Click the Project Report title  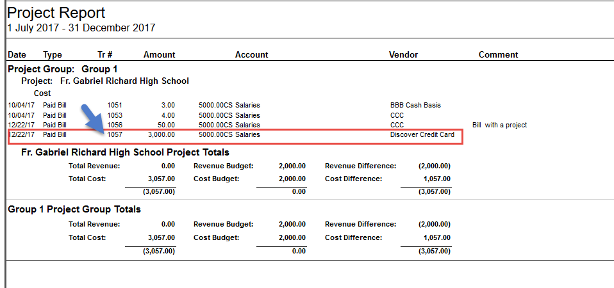56,13
